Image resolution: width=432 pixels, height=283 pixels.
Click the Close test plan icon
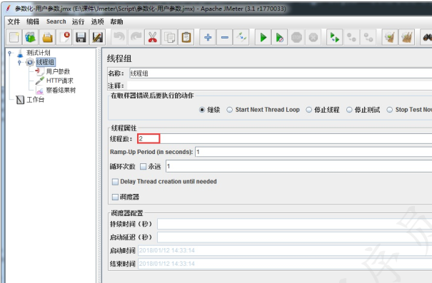64,37
